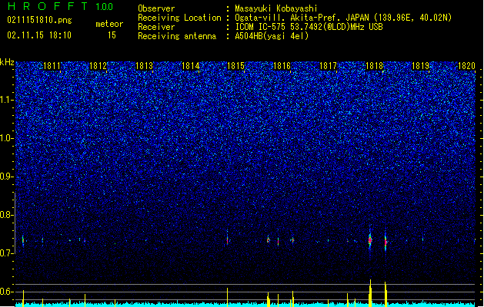The height and width of the screenshot is (307, 484).
Task: Click the Ogata-vill. Akita-Pref. JAPAN location text
Action: click(343, 18)
